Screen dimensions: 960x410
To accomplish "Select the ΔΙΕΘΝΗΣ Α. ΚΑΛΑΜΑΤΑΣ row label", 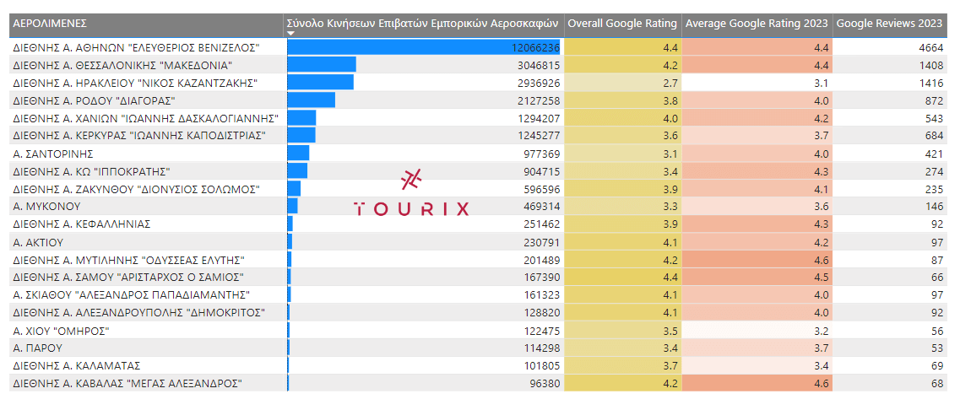I will [77, 366].
